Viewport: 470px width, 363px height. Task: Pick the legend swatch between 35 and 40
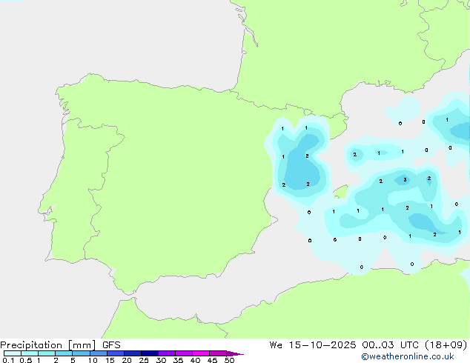[184, 353]
